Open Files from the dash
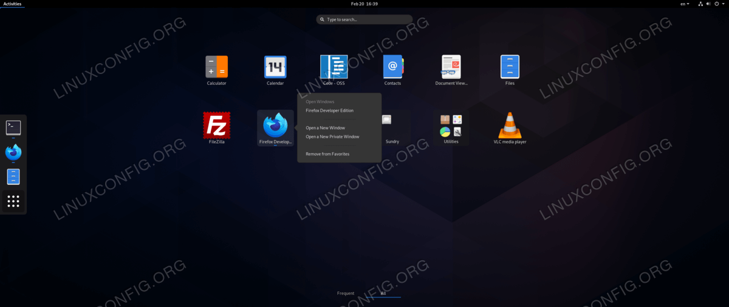The height and width of the screenshot is (307, 729). [13, 177]
